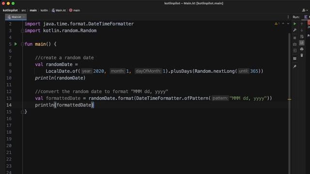
Task: Click the '//convert the random date' comment
Action: coord(102,91)
